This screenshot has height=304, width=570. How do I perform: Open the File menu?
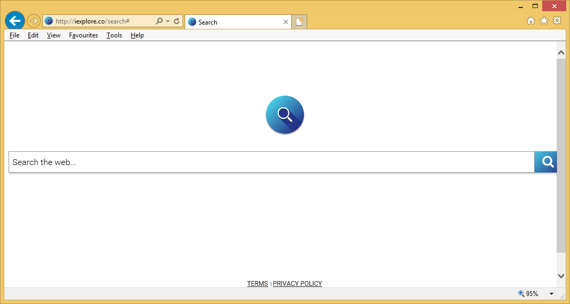pyautogui.click(x=14, y=35)
